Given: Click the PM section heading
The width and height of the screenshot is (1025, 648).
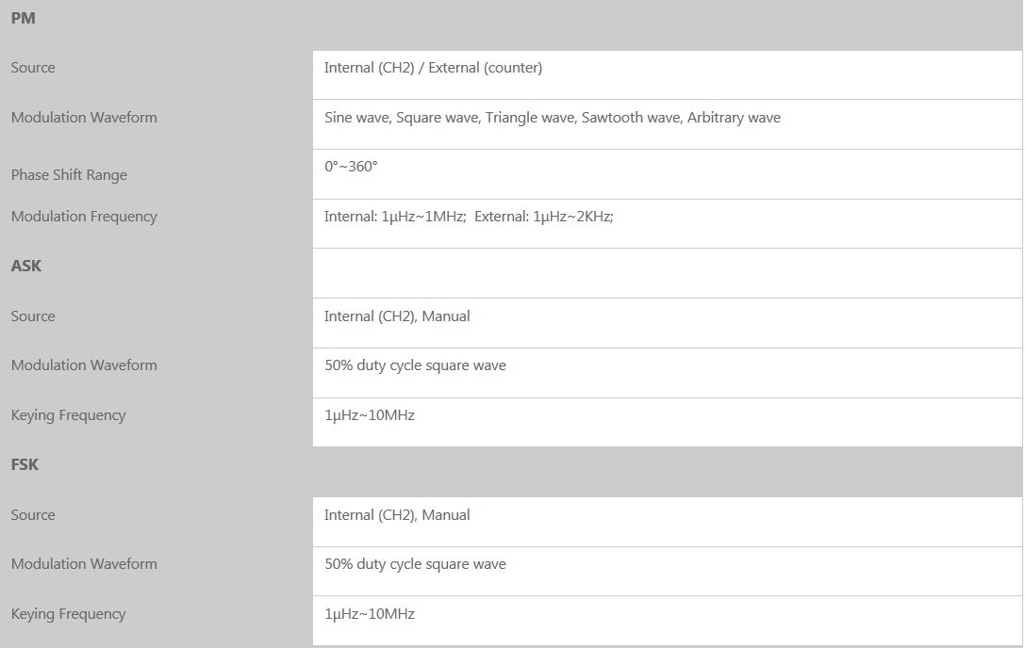Looking at the screenshot, I should pyautogui.click(x=24, y=18).
